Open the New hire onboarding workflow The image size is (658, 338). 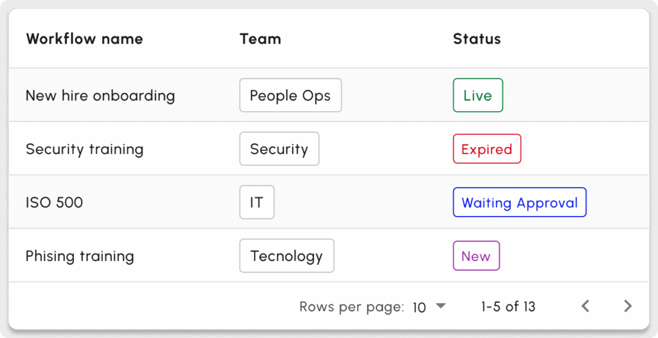pos(100,96)
